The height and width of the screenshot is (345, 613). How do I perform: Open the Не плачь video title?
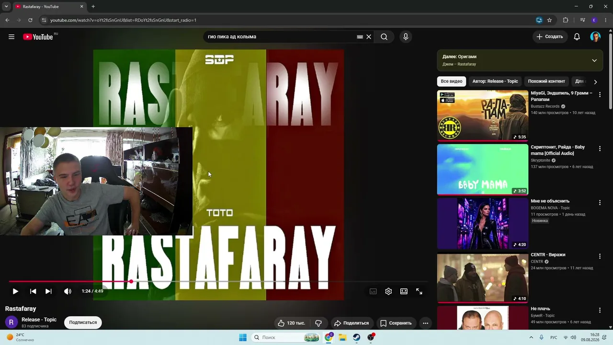click(540, 309)
